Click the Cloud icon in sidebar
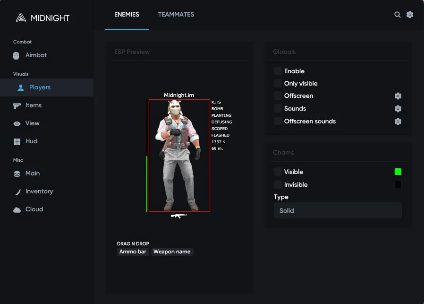Viewport: 424px width, 304px height. click(x=17, y=210)
